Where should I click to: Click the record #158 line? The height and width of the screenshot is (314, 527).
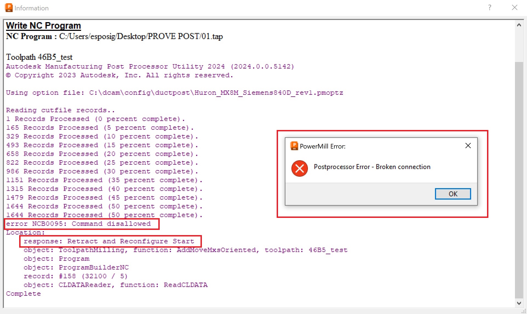point(75,276)
